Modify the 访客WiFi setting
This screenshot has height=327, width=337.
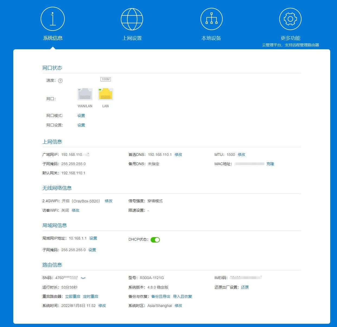75,210
